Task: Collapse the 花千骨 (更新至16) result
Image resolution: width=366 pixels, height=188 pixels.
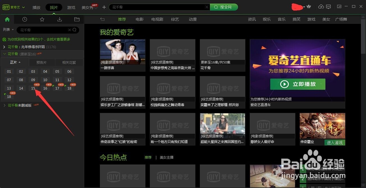Action: coord(4,54)
